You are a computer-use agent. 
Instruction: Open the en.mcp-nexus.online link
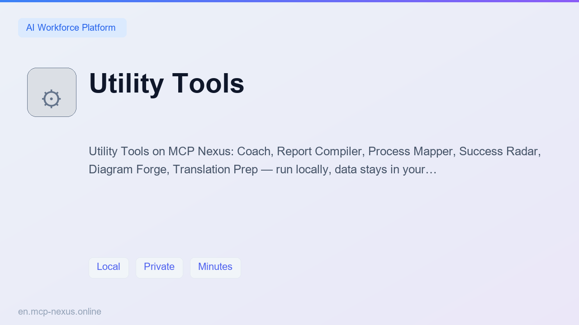click(x=60, y=311)
